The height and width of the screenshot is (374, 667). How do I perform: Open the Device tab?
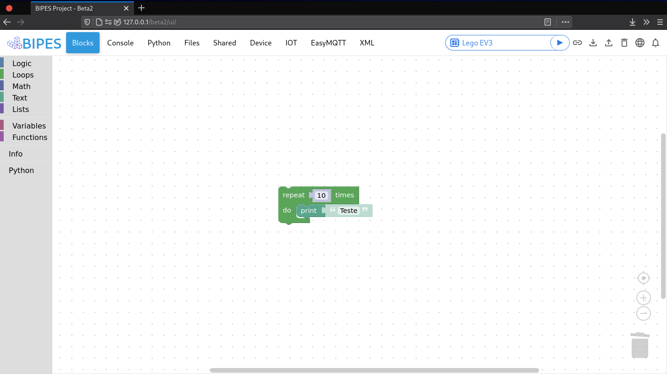pyautogui.click(x=261, y=43)
